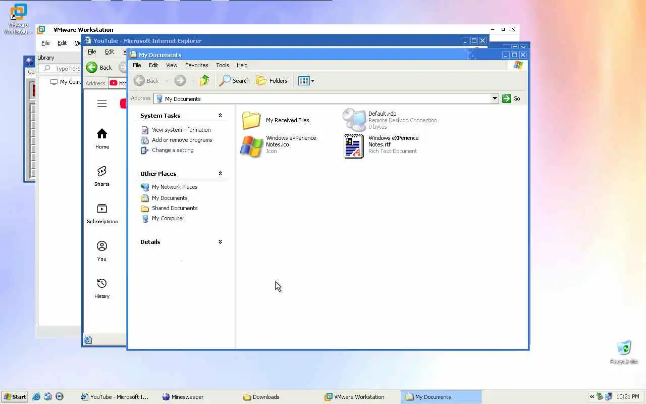
Task: Click the My Documents window title bar icon
Action: point(133,55)
